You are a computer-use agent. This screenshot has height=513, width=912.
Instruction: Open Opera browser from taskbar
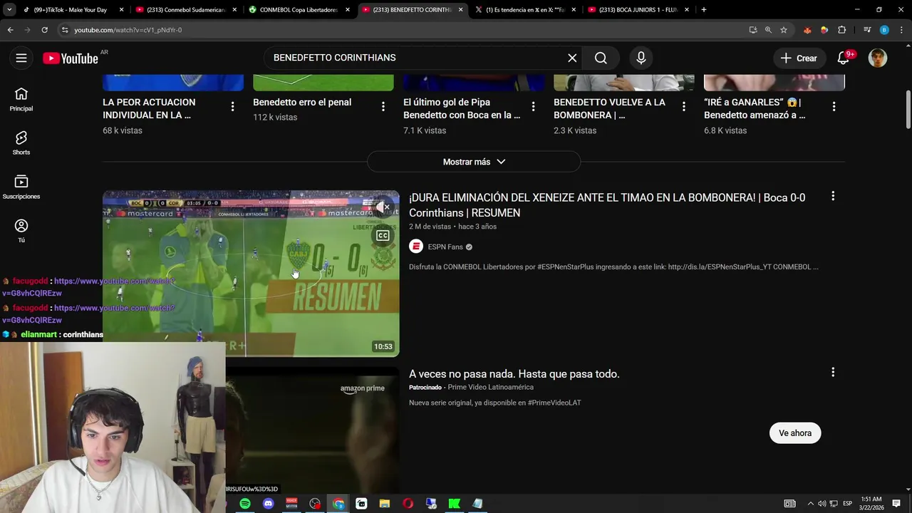tap(408, 504)
